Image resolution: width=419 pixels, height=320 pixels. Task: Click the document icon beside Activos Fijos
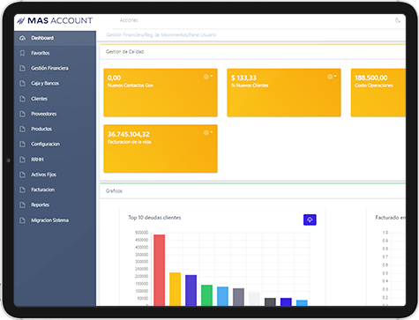pos(22,175)
